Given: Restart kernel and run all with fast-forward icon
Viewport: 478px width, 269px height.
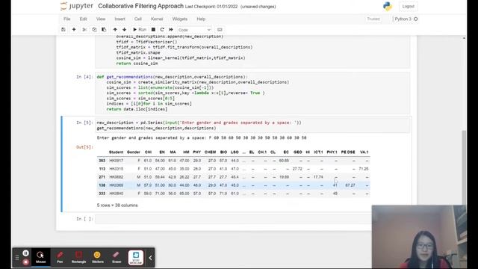Looking at the screenshot, I should 171,30.
